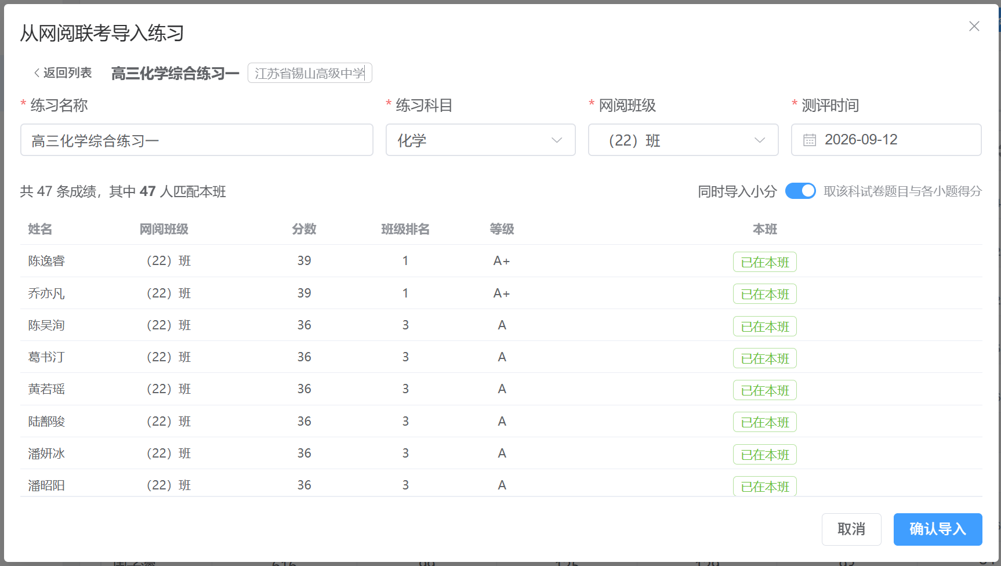This screenshot has height=566, width=1001.
Task: Click grade A+ in 乔亦凡 row
Action: pos(502,293)
